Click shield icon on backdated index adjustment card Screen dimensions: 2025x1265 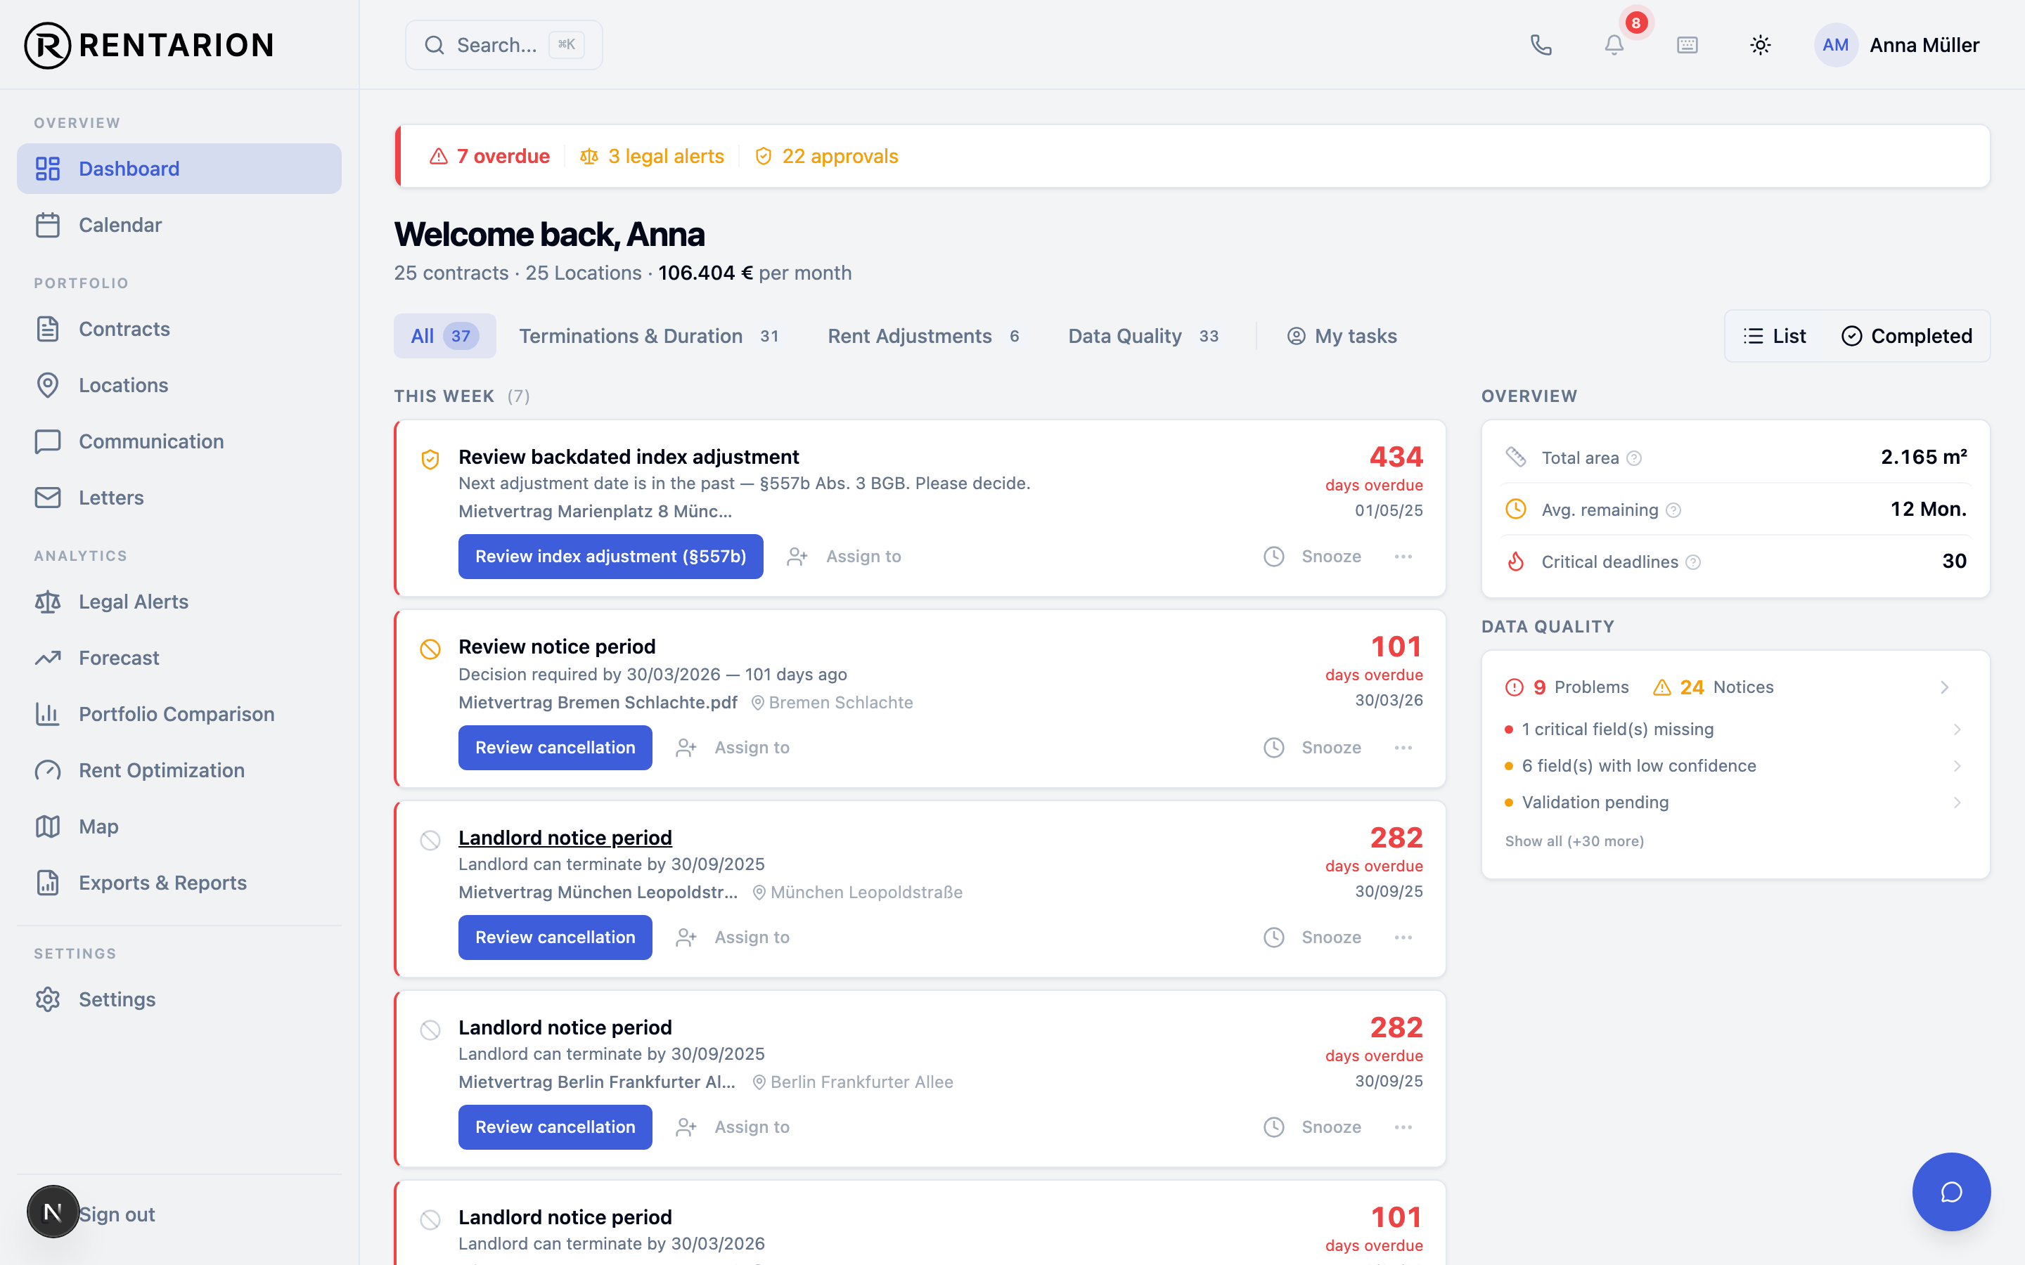(x=430, y=460)
